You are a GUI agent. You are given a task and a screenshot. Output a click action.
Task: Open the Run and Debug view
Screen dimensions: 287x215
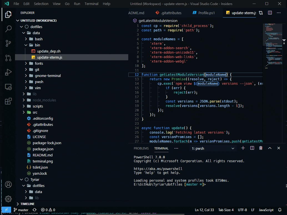tap(8, 72)
